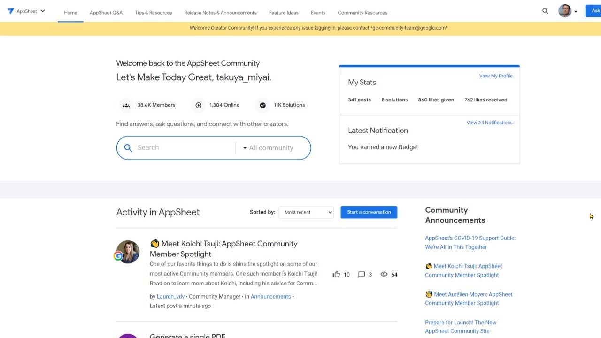601x338 pixels.
Task: Open the Feature Ideas navigation item
Action: (x=283, y=13)
